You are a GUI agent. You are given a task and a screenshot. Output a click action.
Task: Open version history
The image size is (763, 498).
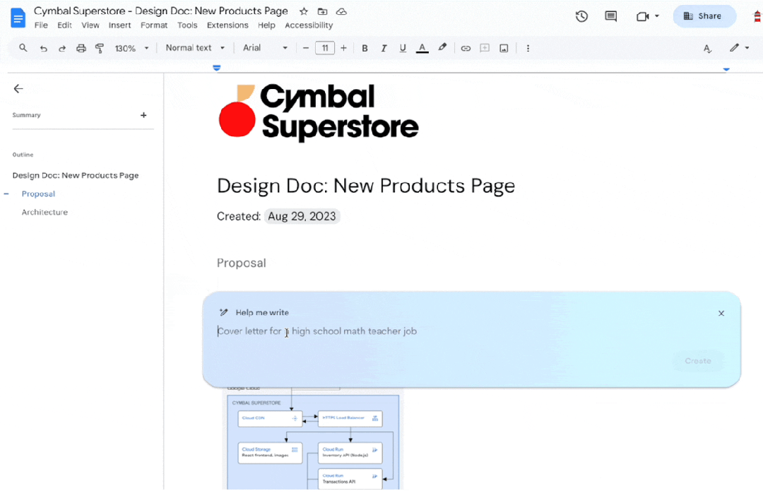point(581,16)
